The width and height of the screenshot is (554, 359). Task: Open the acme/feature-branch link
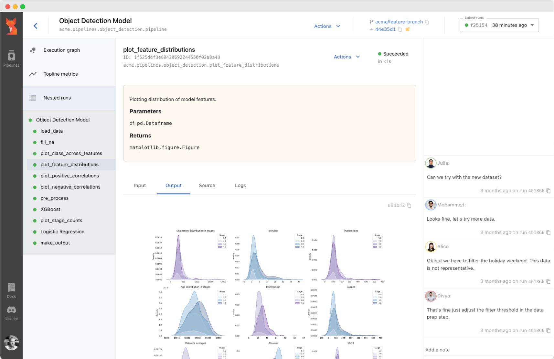coord(399,22)
